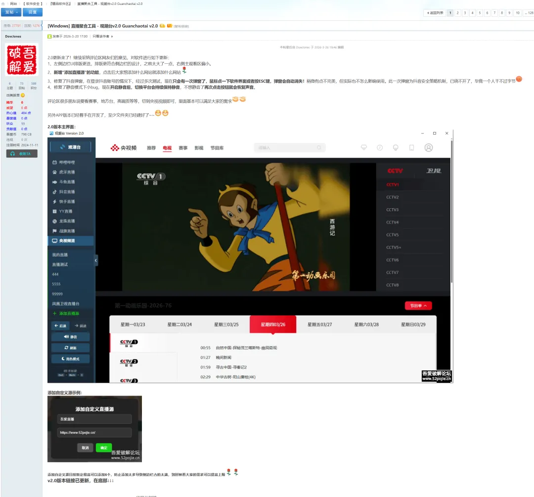Open 战旗直播 flag icon entry

tap(71, 231)
